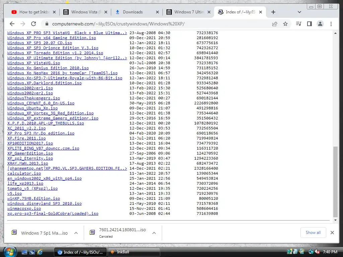Select InkBall in the taskbar

(x=134, y=252)
